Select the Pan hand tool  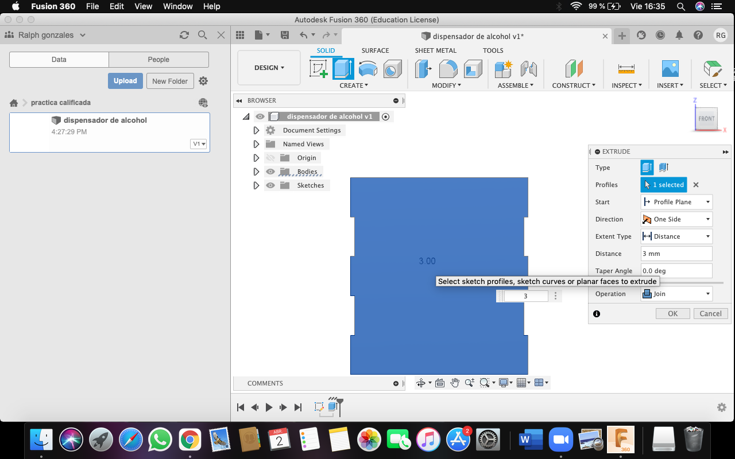455,383
